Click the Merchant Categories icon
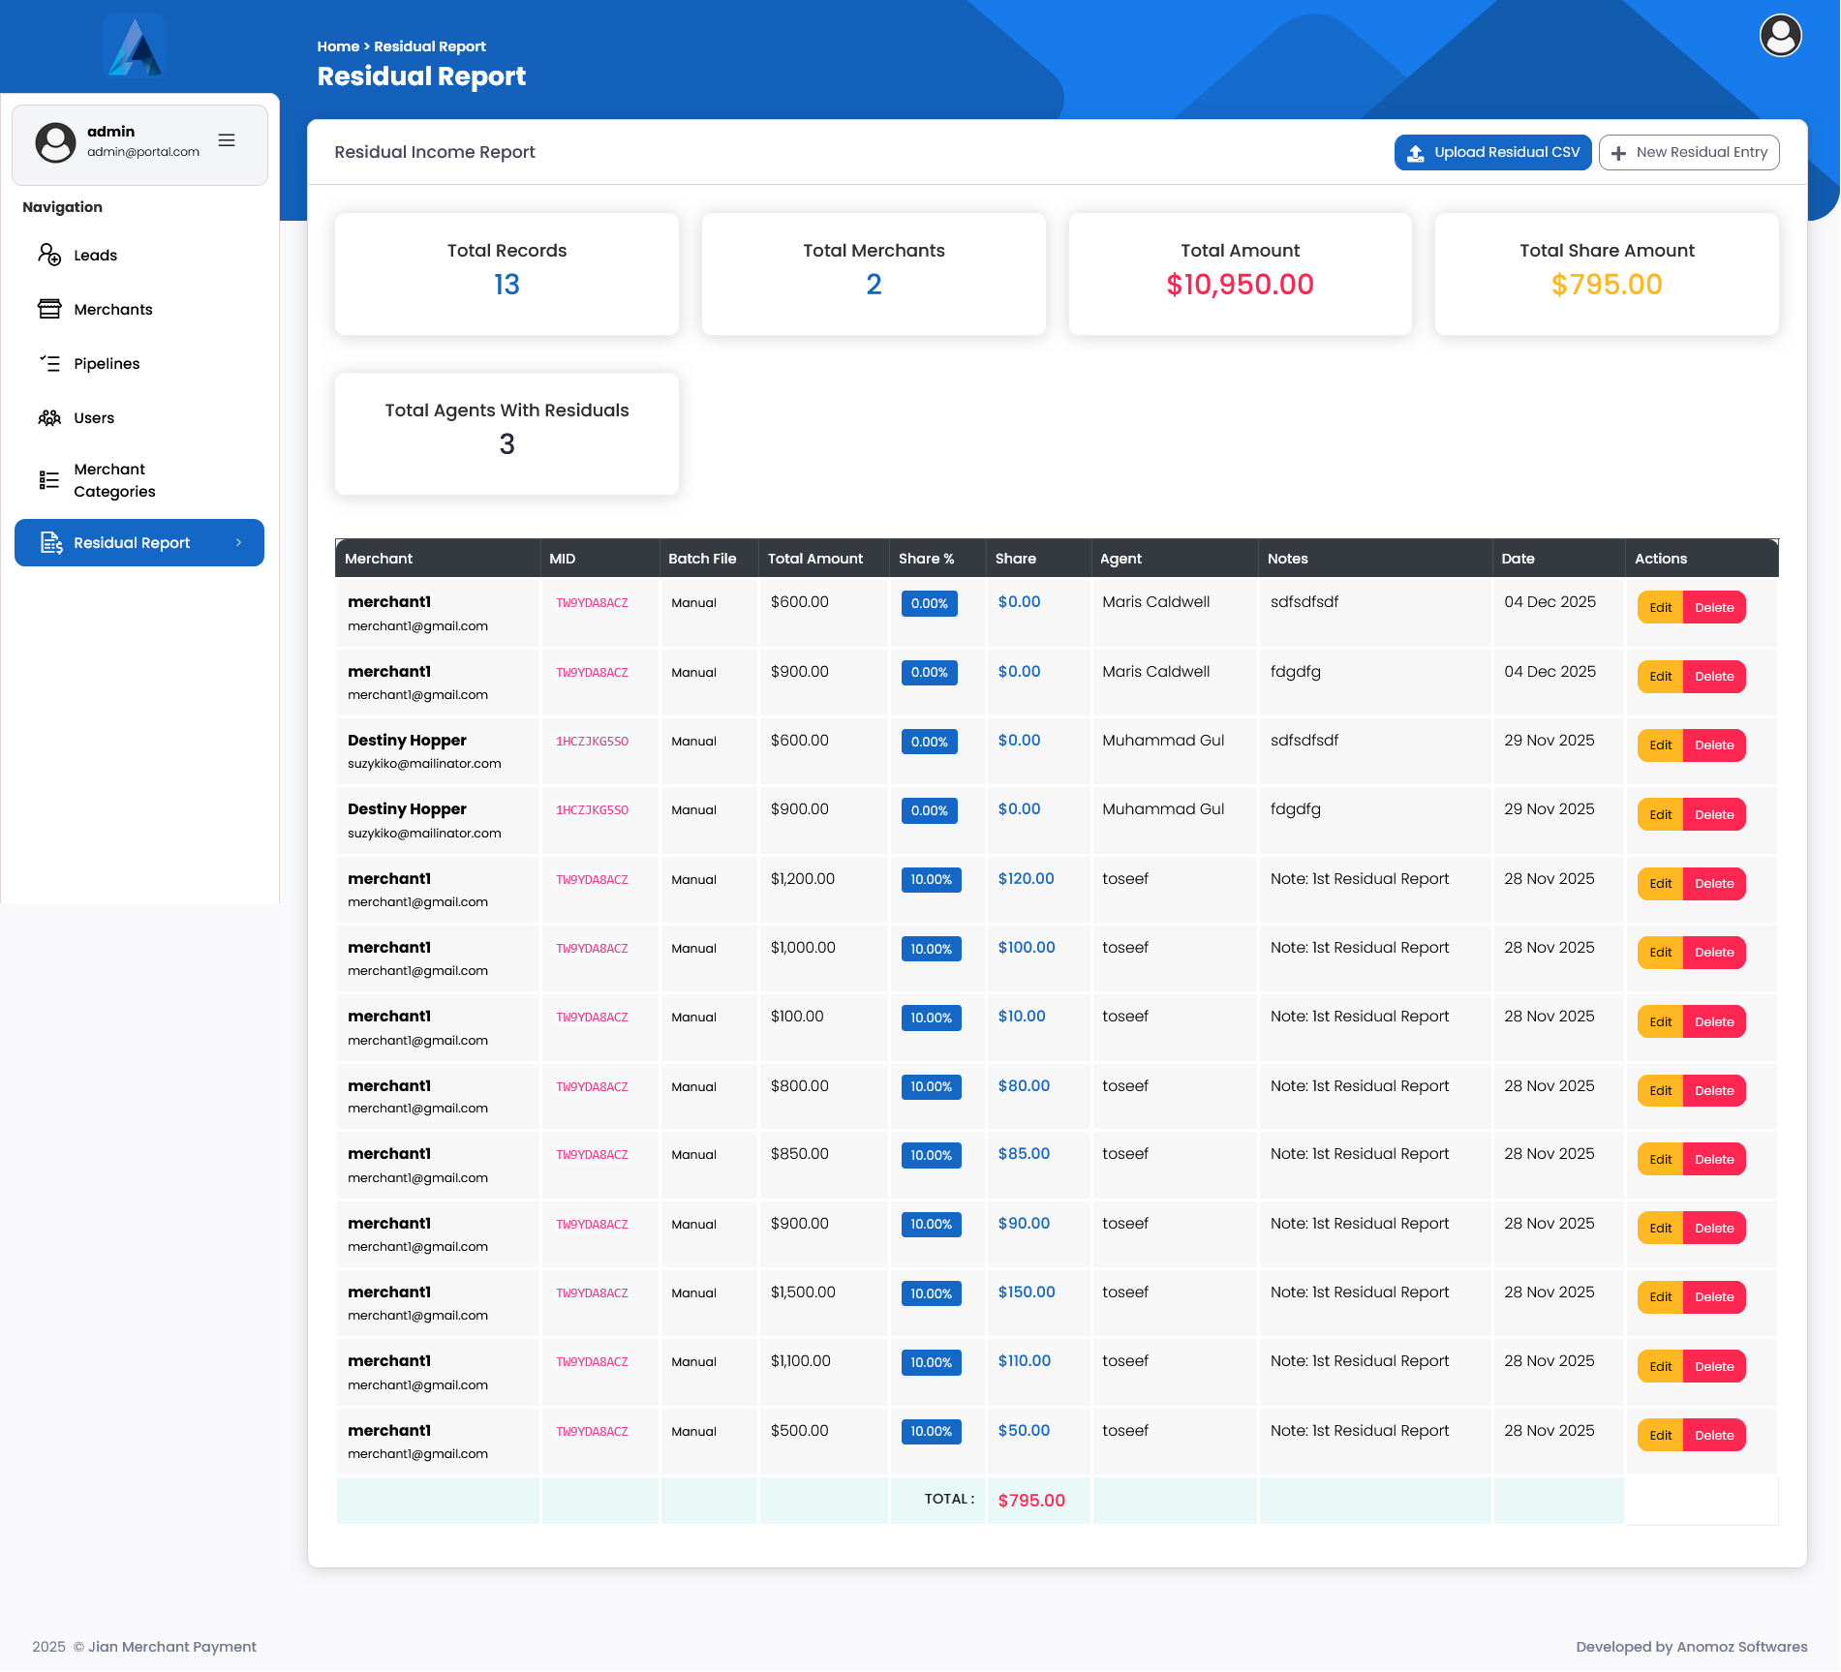Image resolution: width=1841 pixels, height=1672 pixels. pyautogui.click(x=49, y=480)
